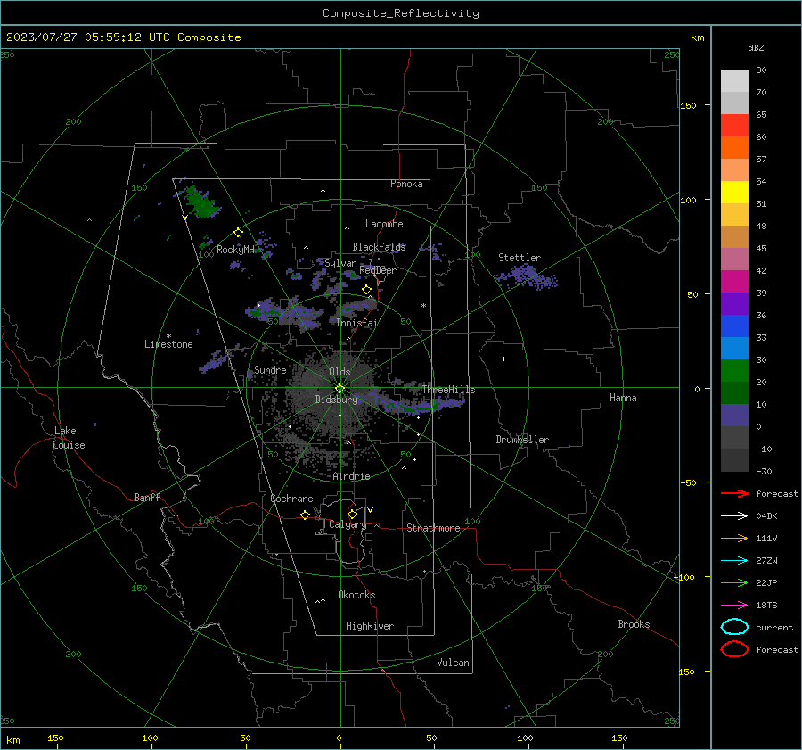Click the HighRiver label
The height and width of the screenshot is (750, 802).
point(370,626)
